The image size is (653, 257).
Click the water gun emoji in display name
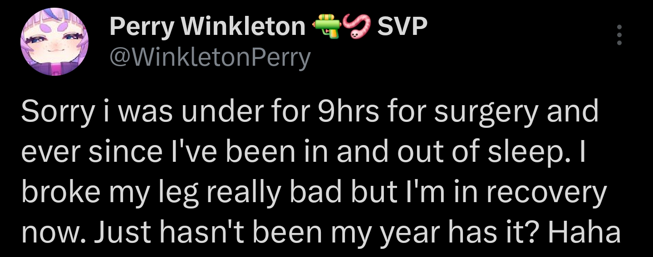point(326,27)
